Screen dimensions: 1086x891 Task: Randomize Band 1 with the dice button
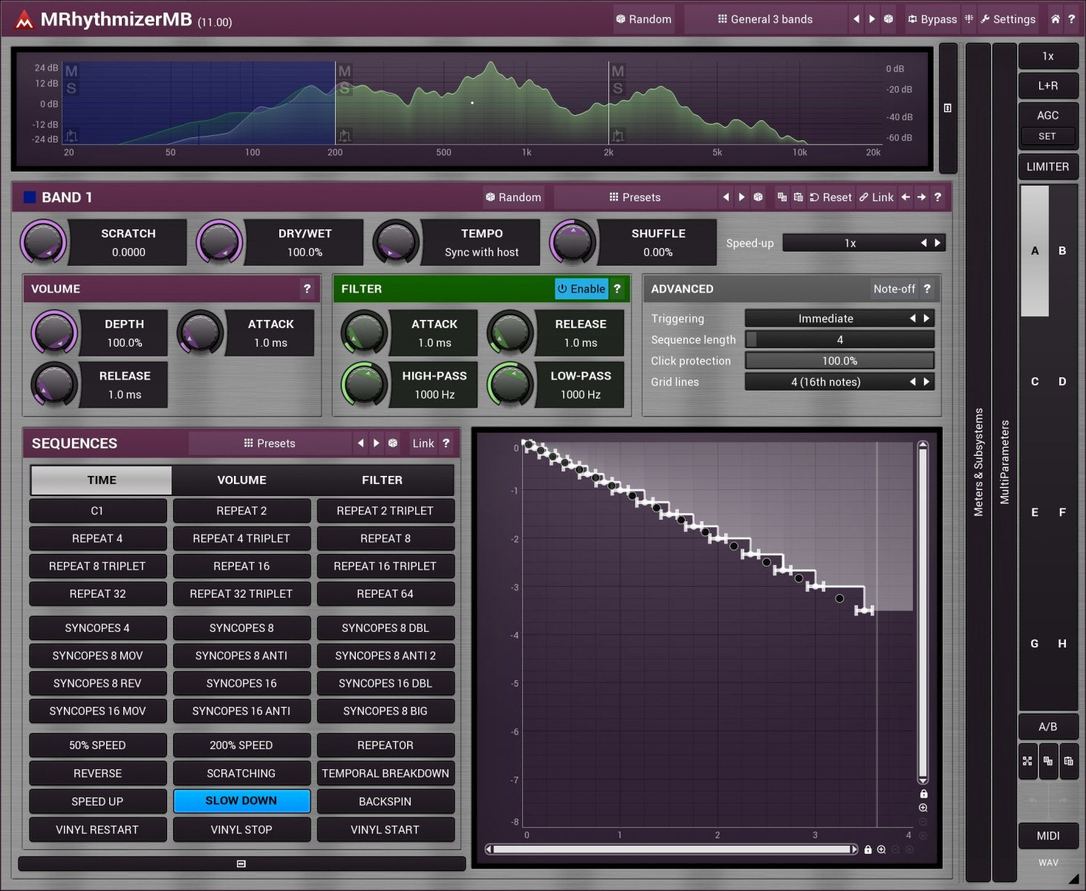pos(513,198)
